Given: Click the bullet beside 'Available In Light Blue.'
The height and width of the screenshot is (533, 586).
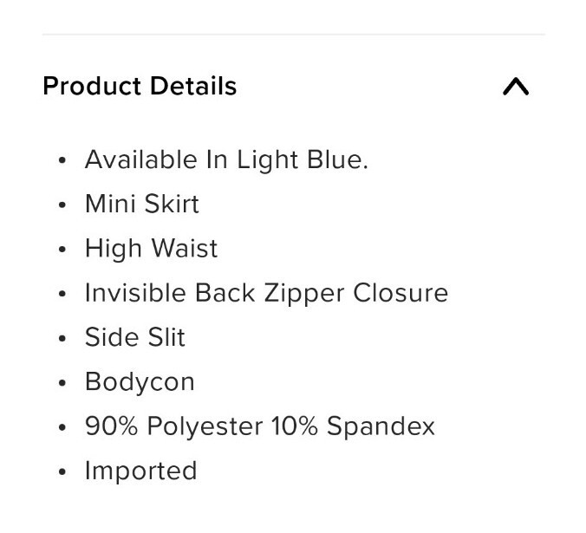Looking at the screenshot, I should click(x=62, y=160).
